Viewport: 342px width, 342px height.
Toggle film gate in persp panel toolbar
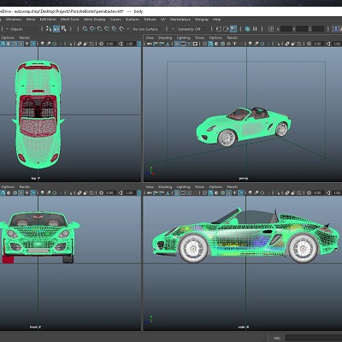click(x=183, y=44)
